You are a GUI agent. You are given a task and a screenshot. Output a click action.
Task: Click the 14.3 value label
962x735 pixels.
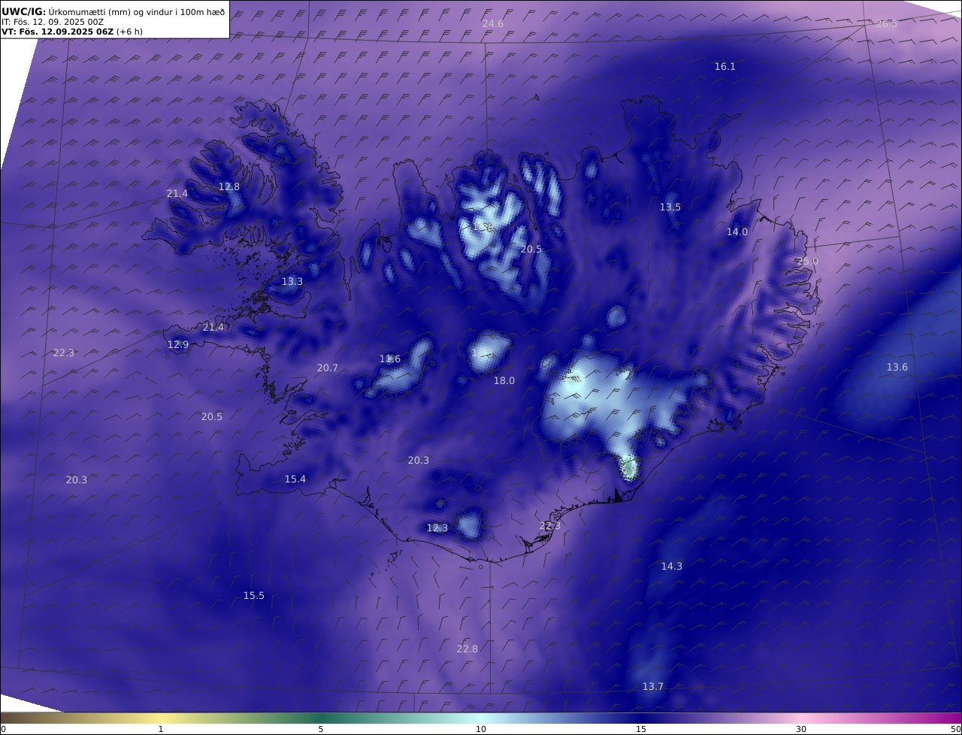point(672,567)
